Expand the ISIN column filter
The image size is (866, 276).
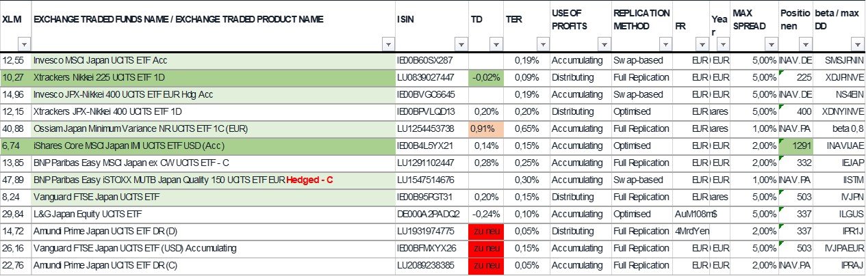461,44
